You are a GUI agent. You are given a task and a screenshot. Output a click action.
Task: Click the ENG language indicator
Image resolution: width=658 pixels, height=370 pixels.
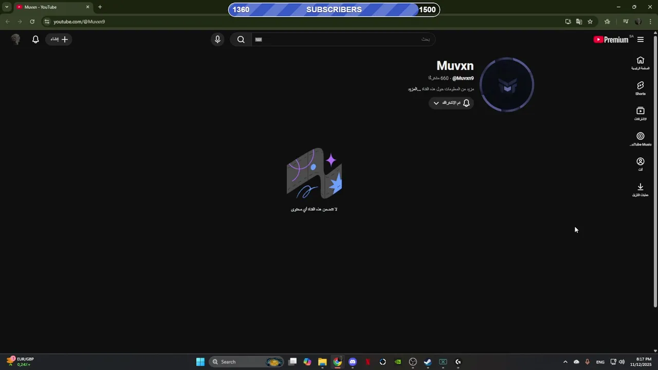[x=600, y=362]
